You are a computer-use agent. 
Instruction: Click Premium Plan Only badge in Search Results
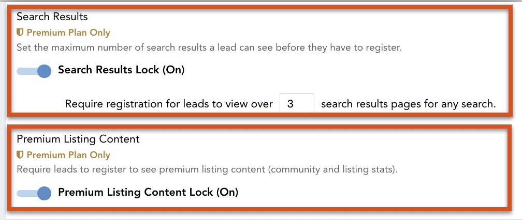pos(64,33)
